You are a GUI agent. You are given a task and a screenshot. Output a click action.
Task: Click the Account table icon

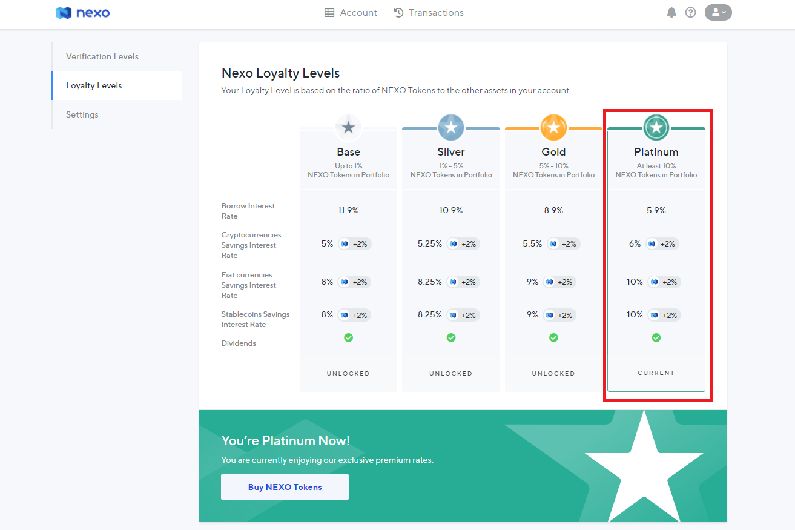tap(329, 13)
